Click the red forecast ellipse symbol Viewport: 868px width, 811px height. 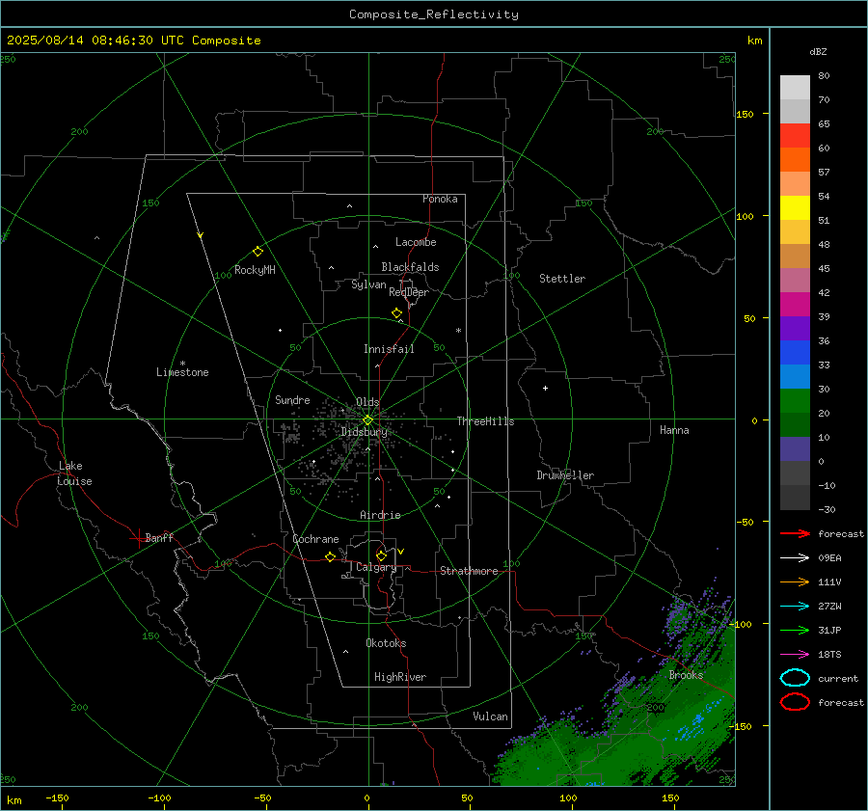coord(795,702)
